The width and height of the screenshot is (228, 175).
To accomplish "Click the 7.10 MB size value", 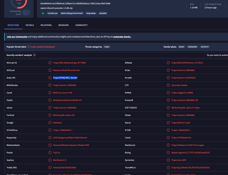I will (x=194, y=7).
